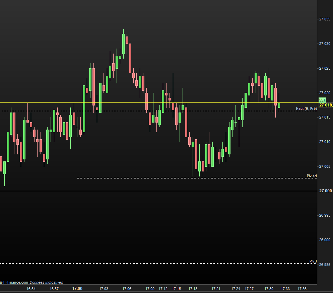
Task: Click the 27 015 price axis label
Action: 325,117
